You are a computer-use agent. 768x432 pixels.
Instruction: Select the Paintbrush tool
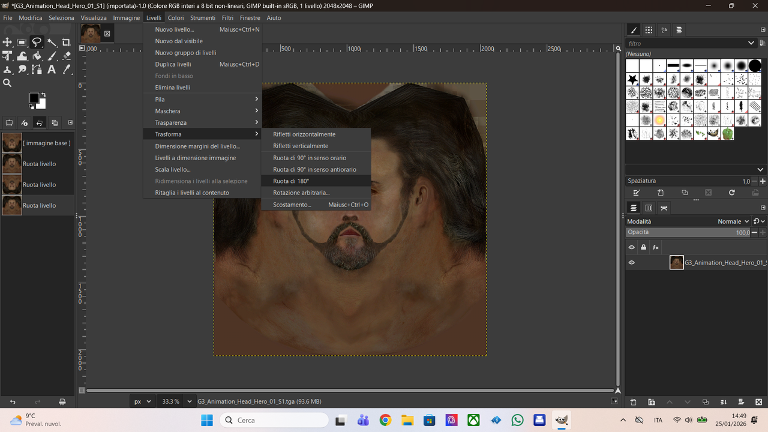[52, 56]
